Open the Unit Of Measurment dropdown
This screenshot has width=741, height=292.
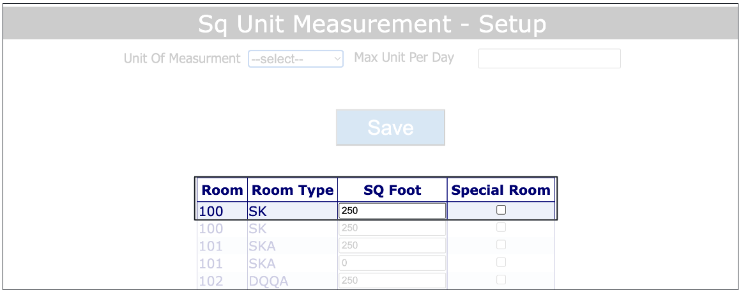pyautogui.click(x=296, y=59)
